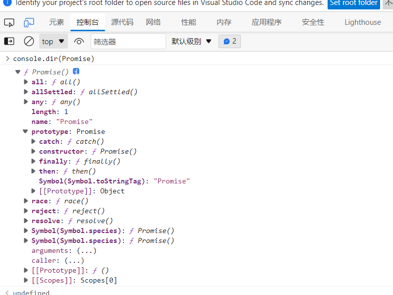Image resolution: width=393 pixels, height=295 pixels.
Task: Create a live expression with eye icon
Action: click(x=79, y=41)
